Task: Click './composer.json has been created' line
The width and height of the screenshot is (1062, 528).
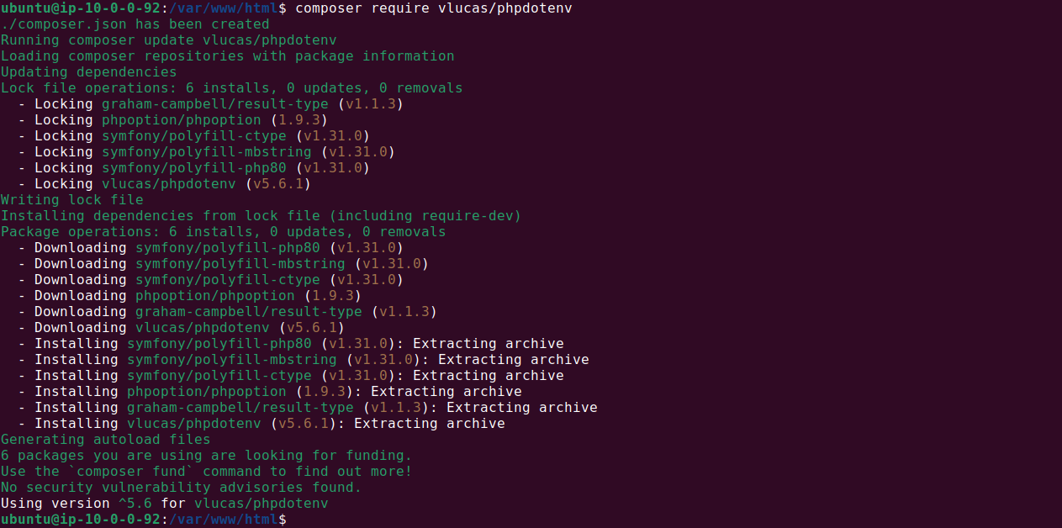Action: [135, 24]
